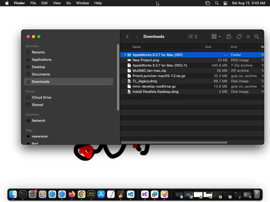Open Applications in Finder sidebar
This screenshot has width=270, height=202.
point(69,60)
